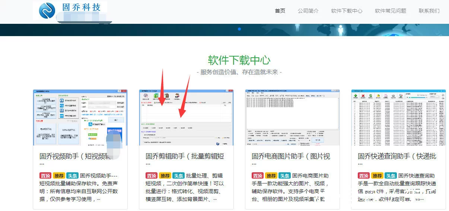Click the 置顶 tag on 固乔电商图片助手 card
The image size is (449, 211).
[258, 176]
